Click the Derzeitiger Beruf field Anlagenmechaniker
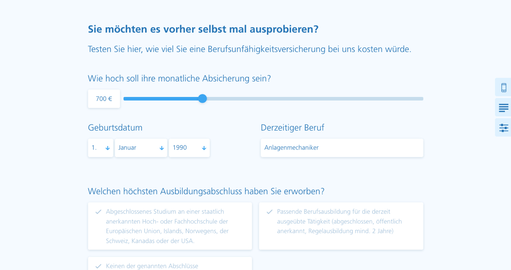Viewport: 511px width, 270px height. 342,148
